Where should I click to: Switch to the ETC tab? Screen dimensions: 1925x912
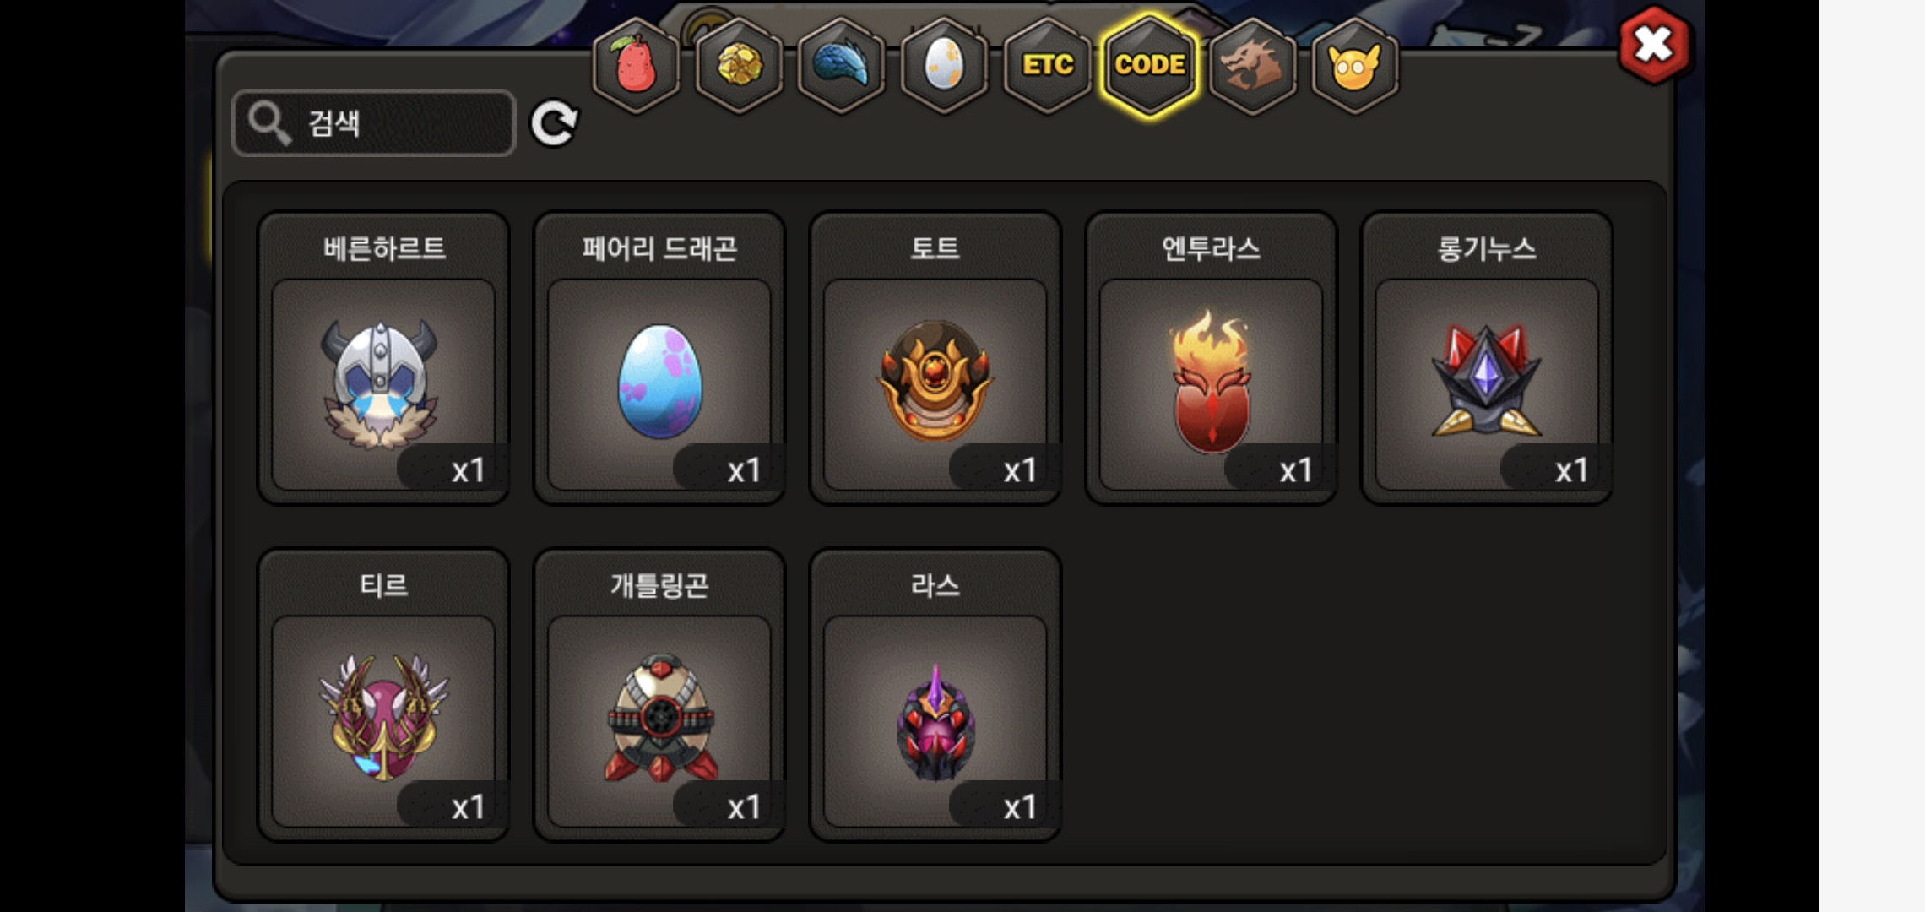[1047, 65]
